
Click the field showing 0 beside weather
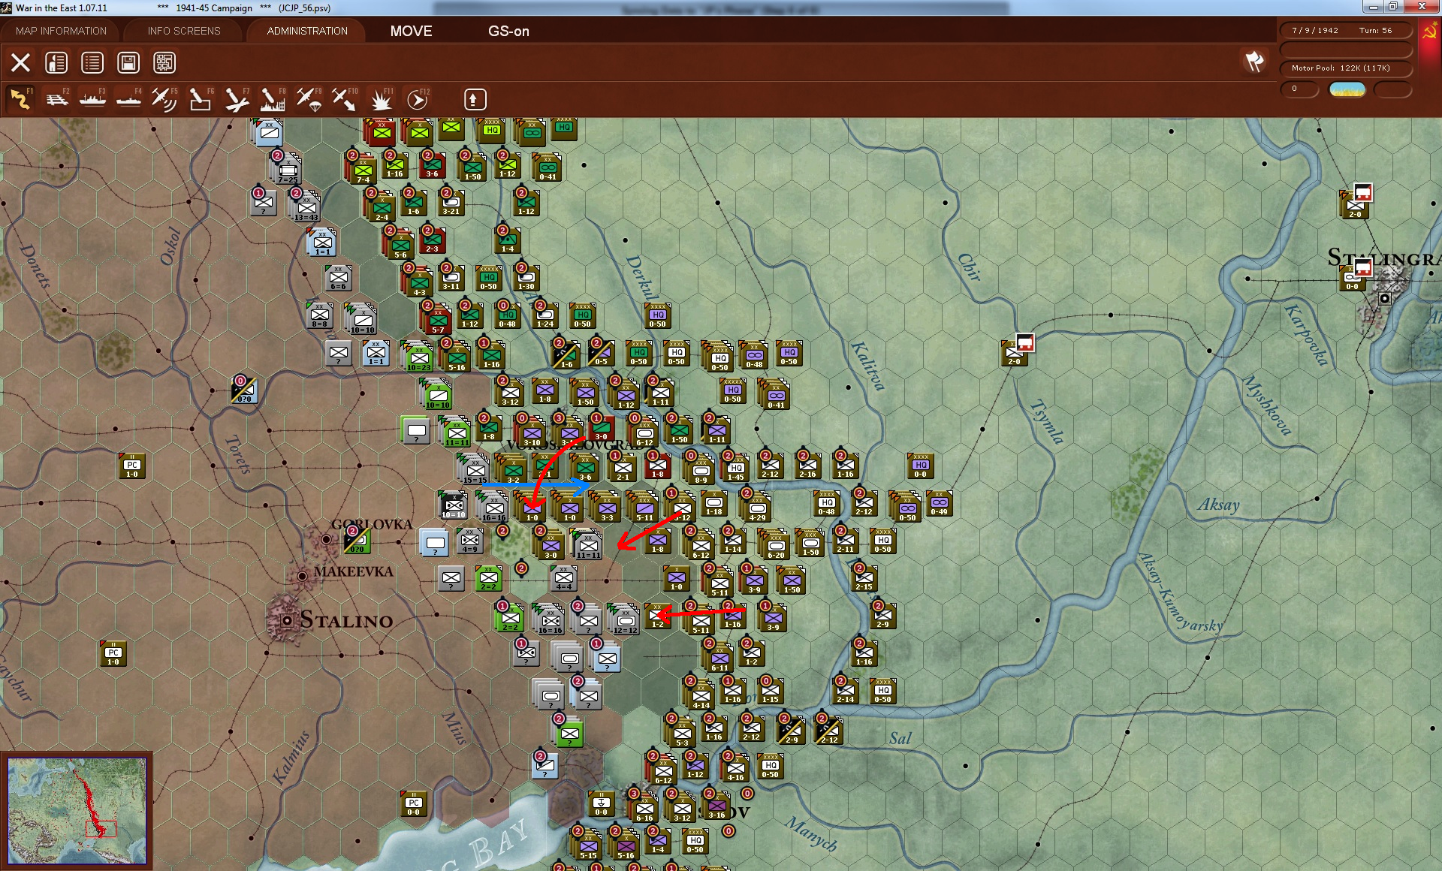point(1299,89)
